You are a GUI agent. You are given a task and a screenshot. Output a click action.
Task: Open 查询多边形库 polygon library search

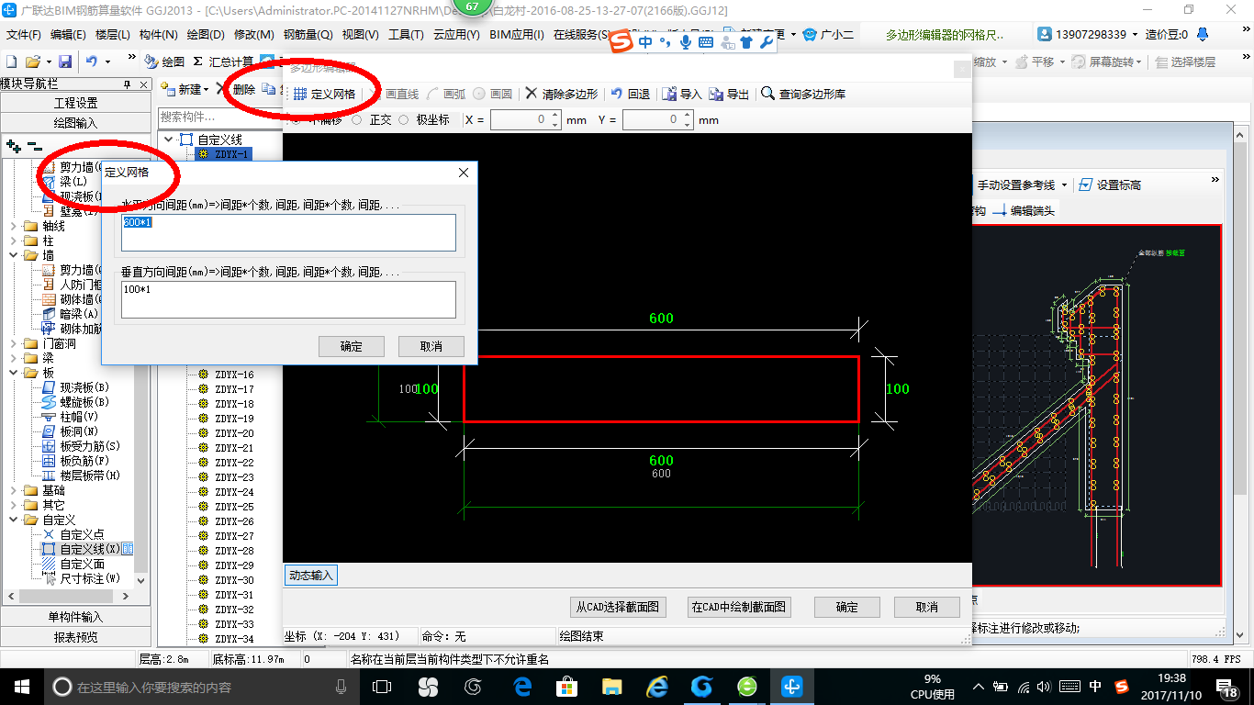(804, 95)
